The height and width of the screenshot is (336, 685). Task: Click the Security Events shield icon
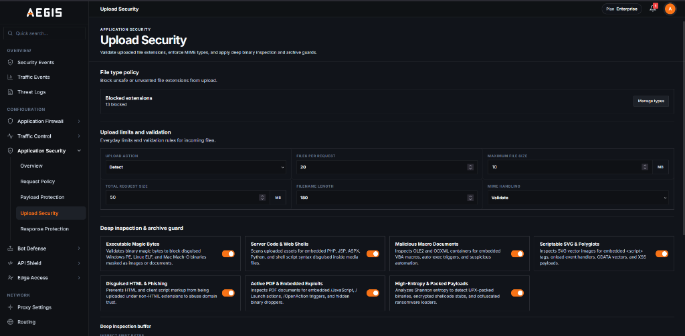click(x=10, y=62)
